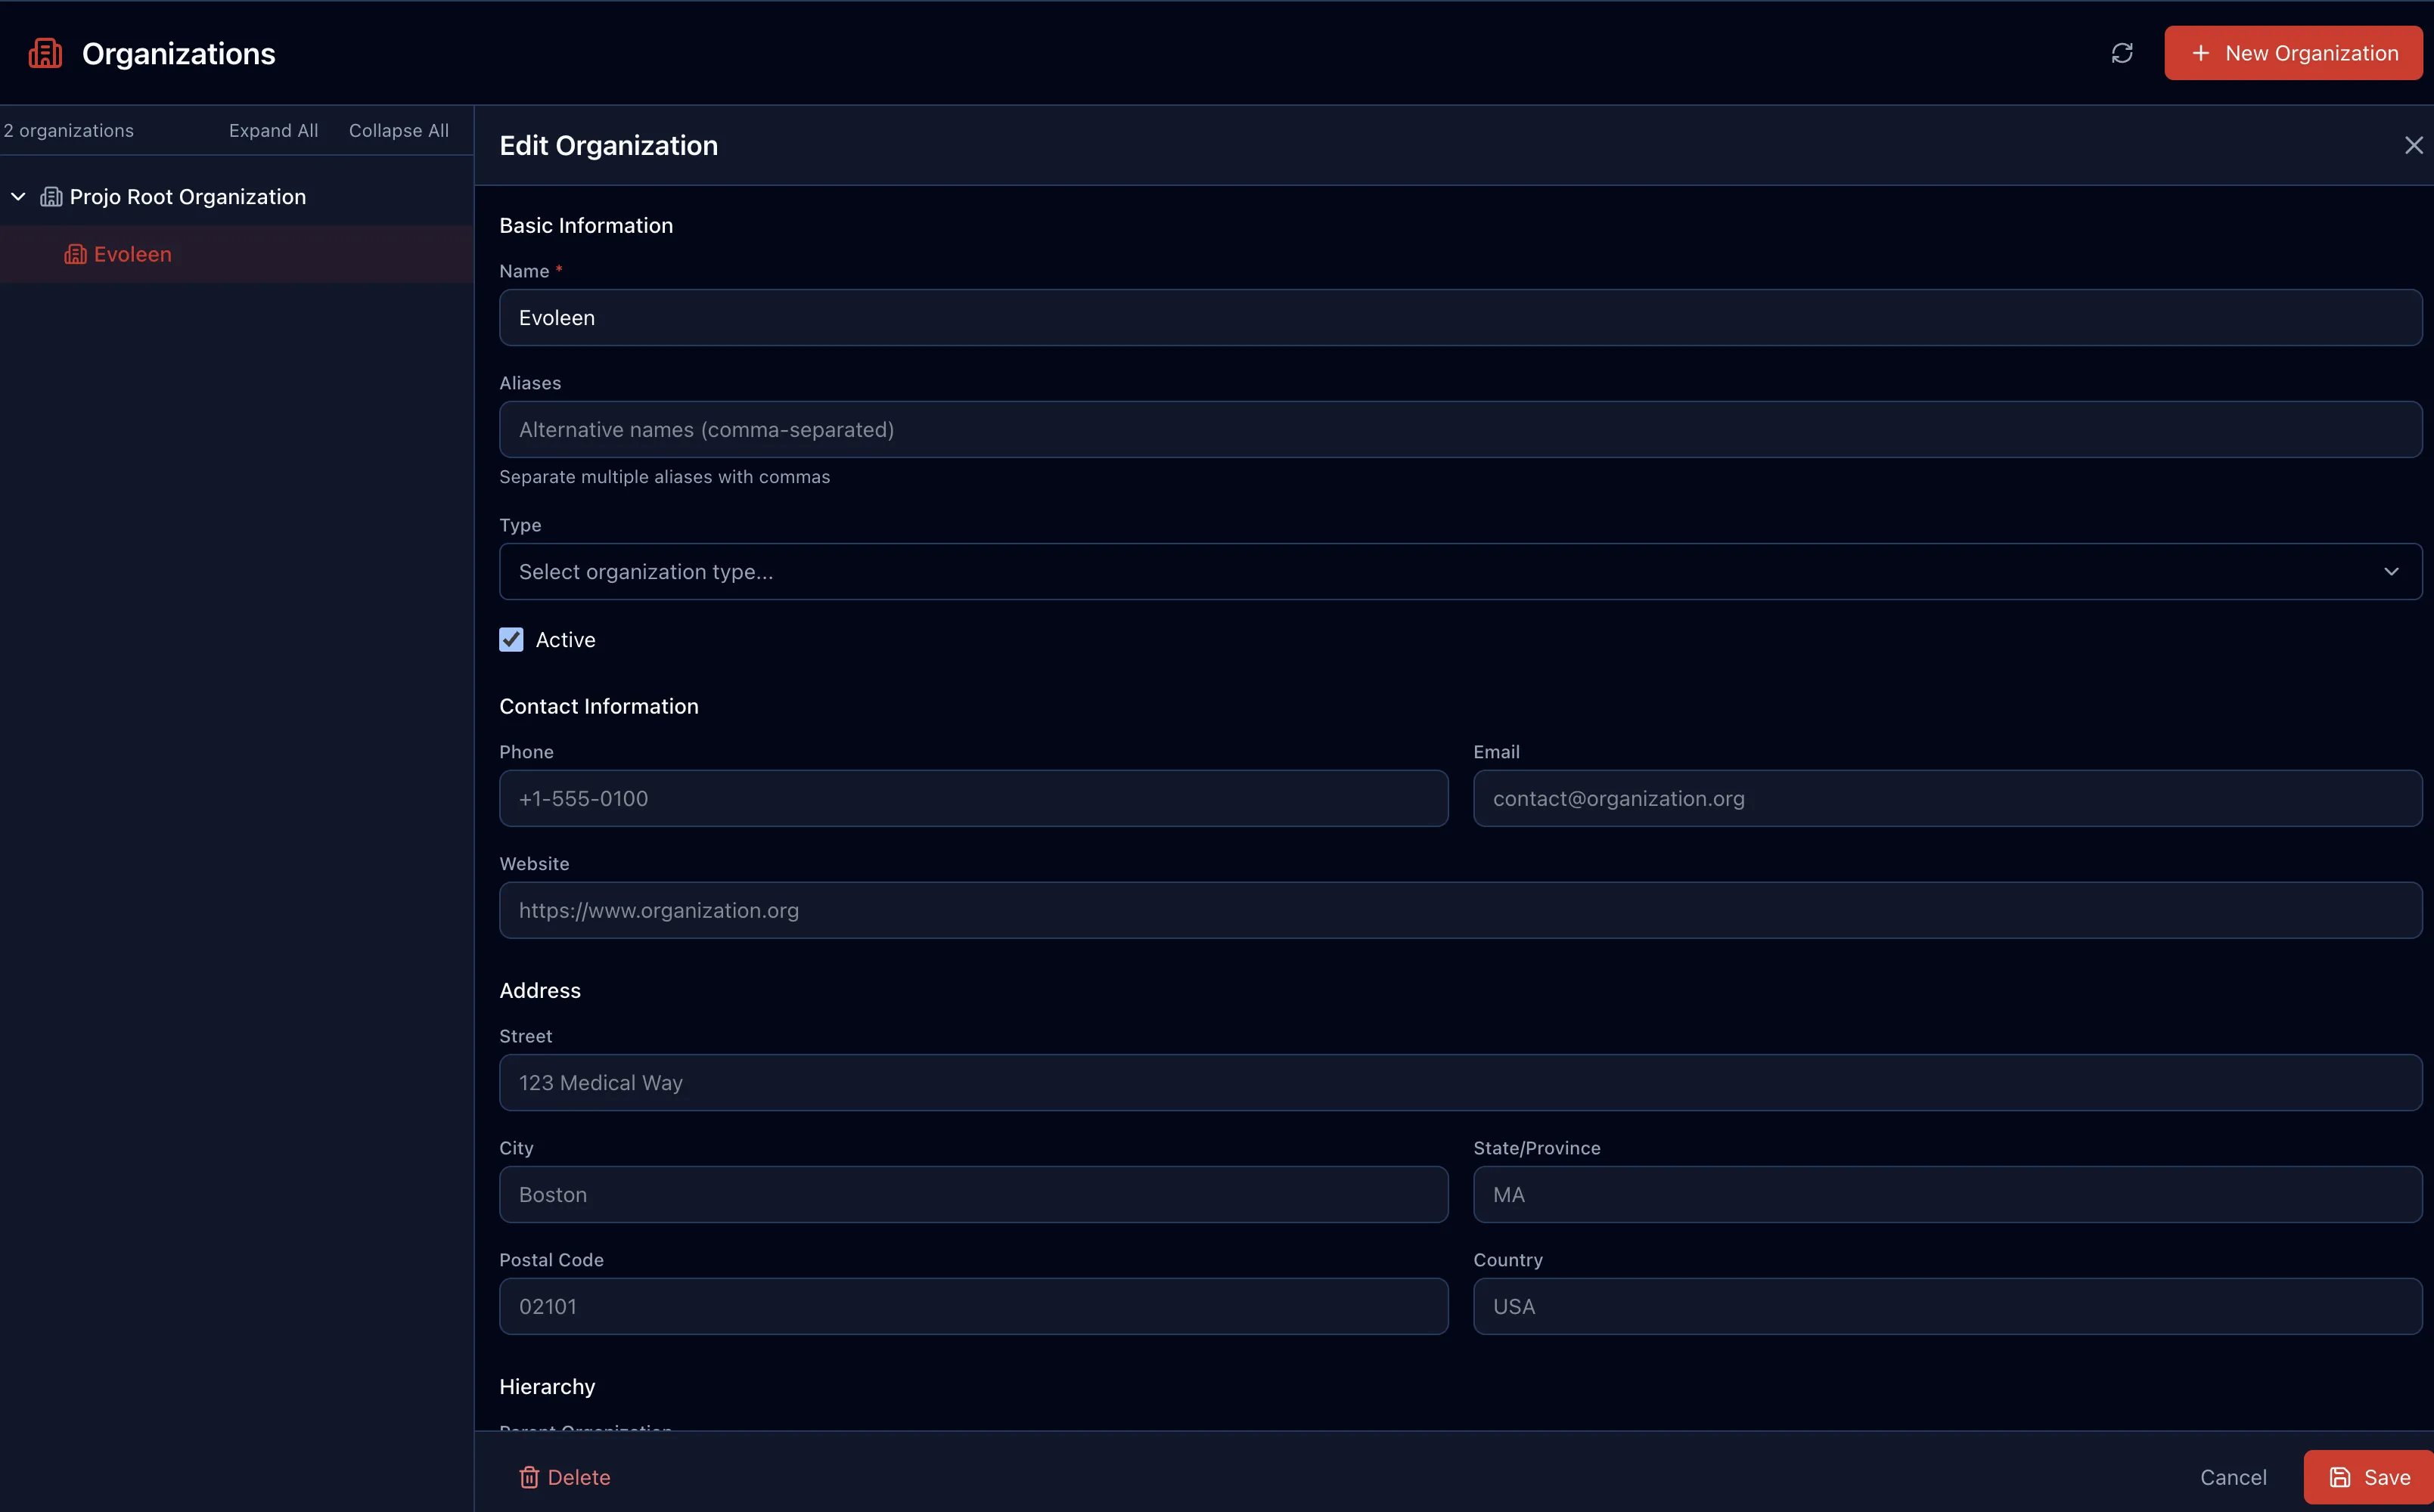Click the Organizations building icon in the header
Screen dimensions: 2434x1512
[x=44, y=52]
